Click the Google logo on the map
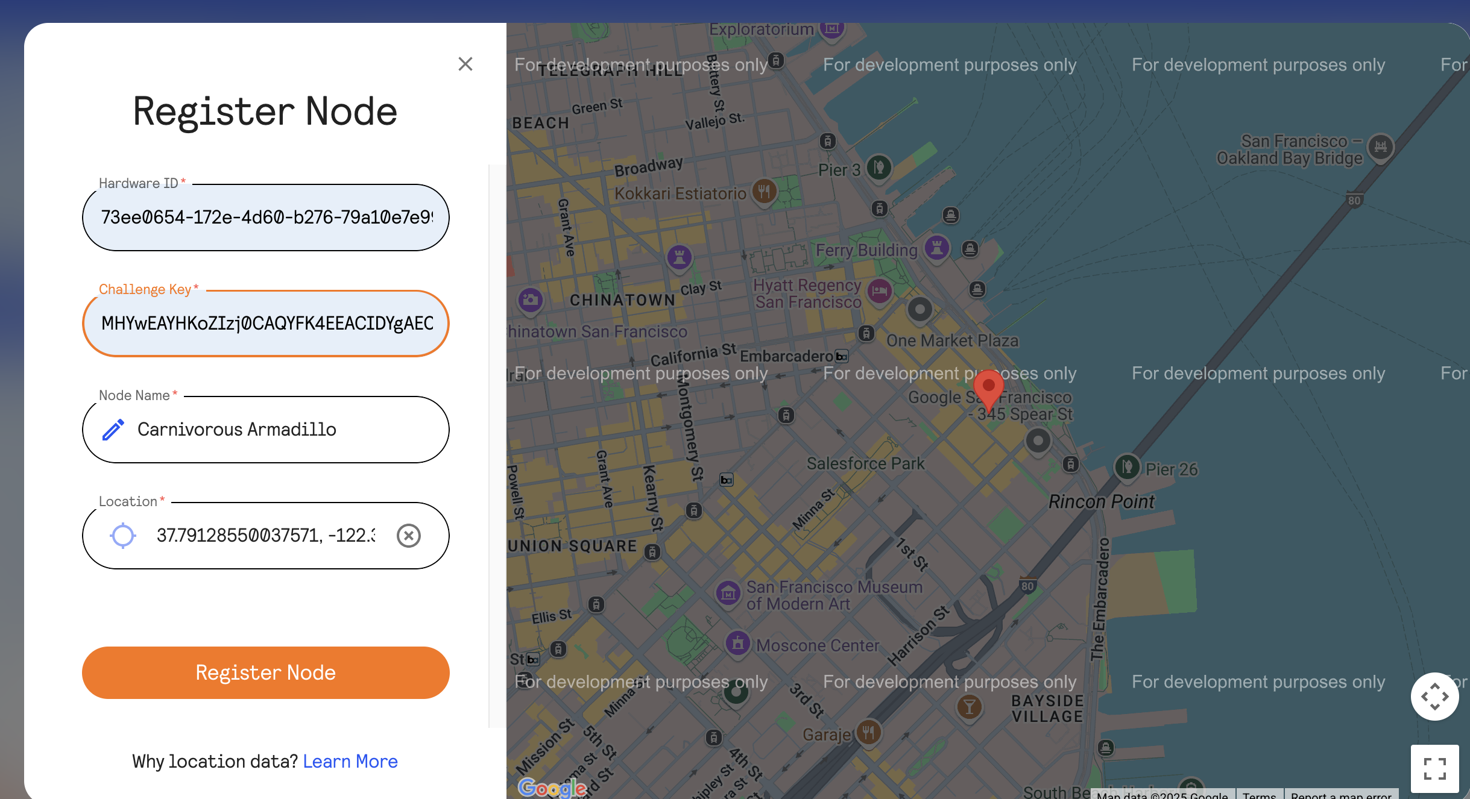 point(552,787)
